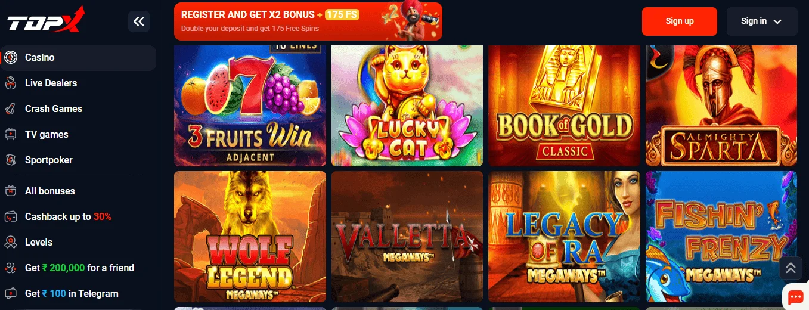Click the Sportpoker cards icon
The height and width of the screenshot is (310, 809).
(10, 160)
